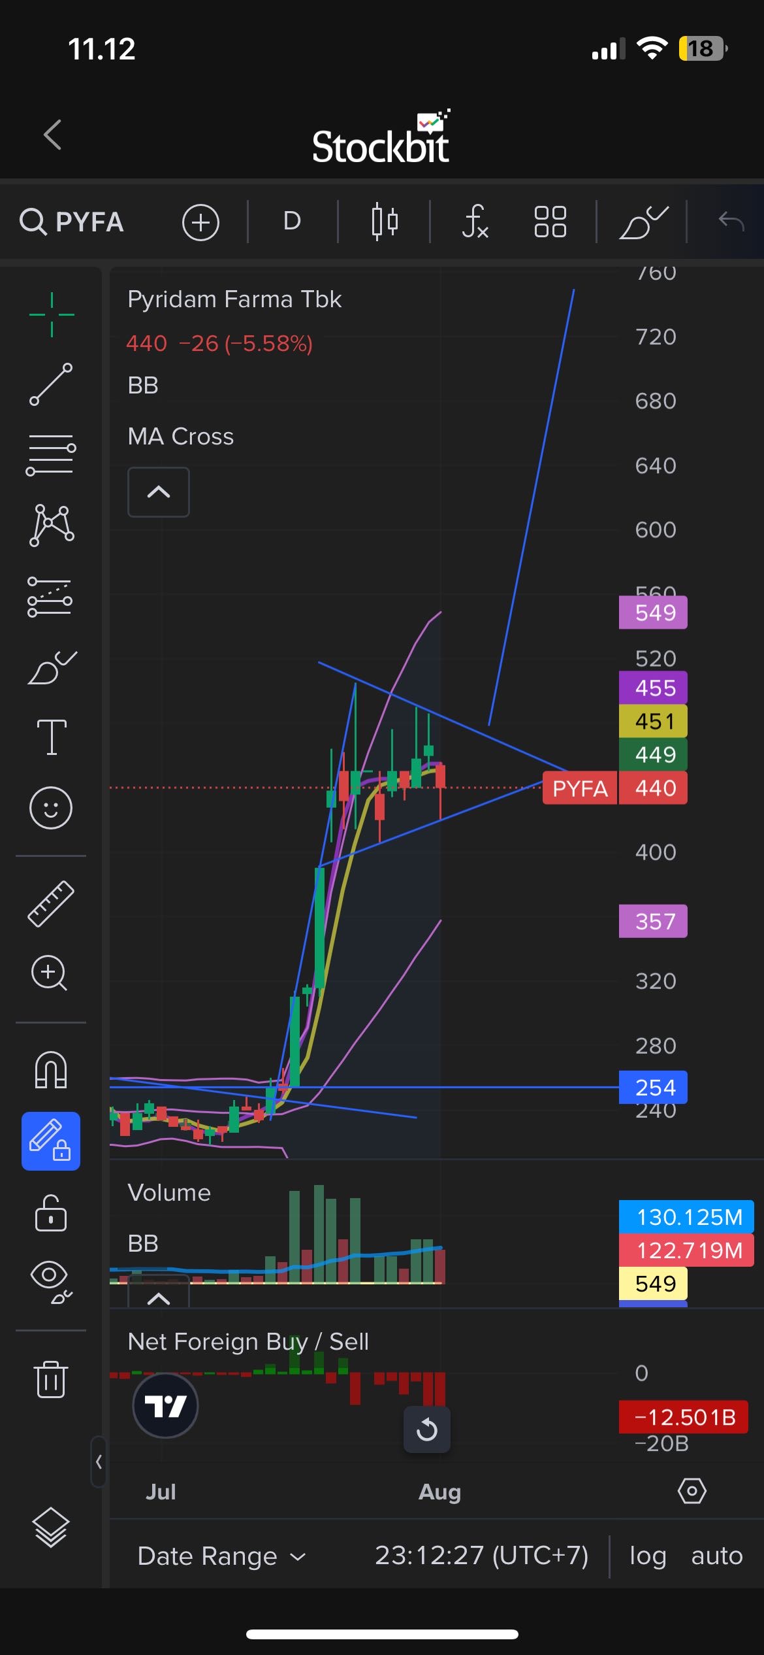This screenshot has height=1655, width=764.
Task: Select the MA Cross indicator legend
Action: tap(181, 437)
